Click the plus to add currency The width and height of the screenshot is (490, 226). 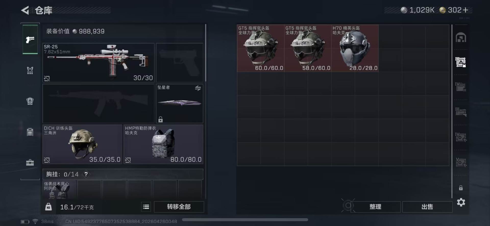tap(465, 10)
